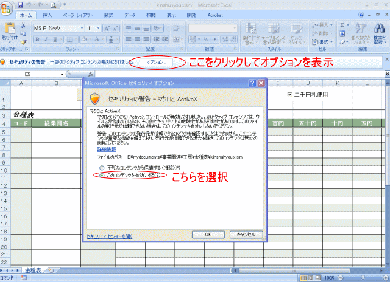The image size is (390, 282).
Task: Toggle the 二千円札使用 checkbox
Action: [289, 94]
